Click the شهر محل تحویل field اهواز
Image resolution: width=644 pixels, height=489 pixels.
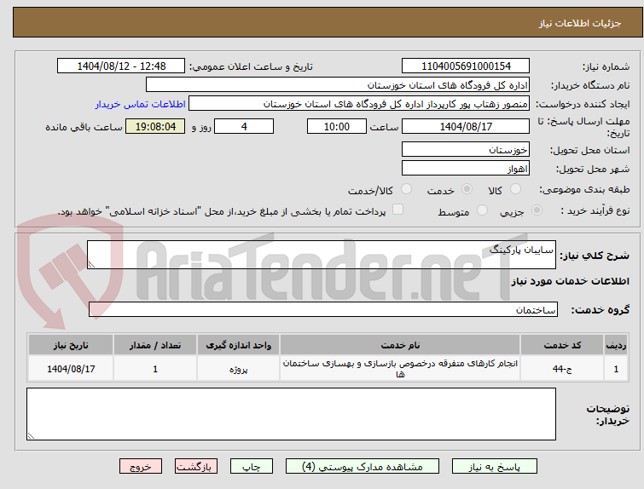466,168
